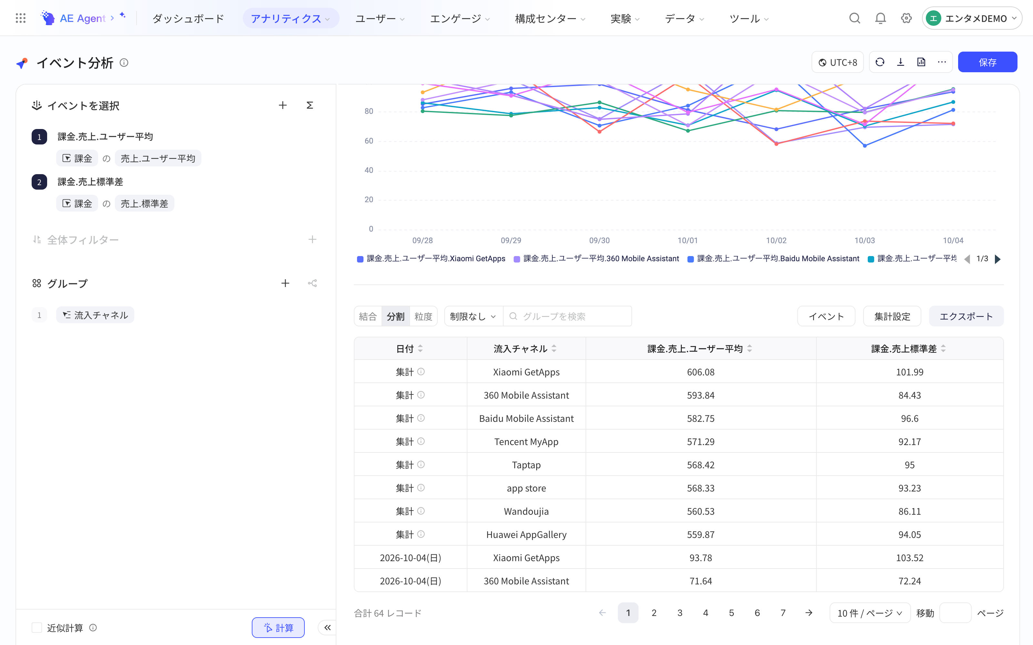1033x645 pixels.
Task: Open the 実験 menu
Action: [x=625, y=18]
